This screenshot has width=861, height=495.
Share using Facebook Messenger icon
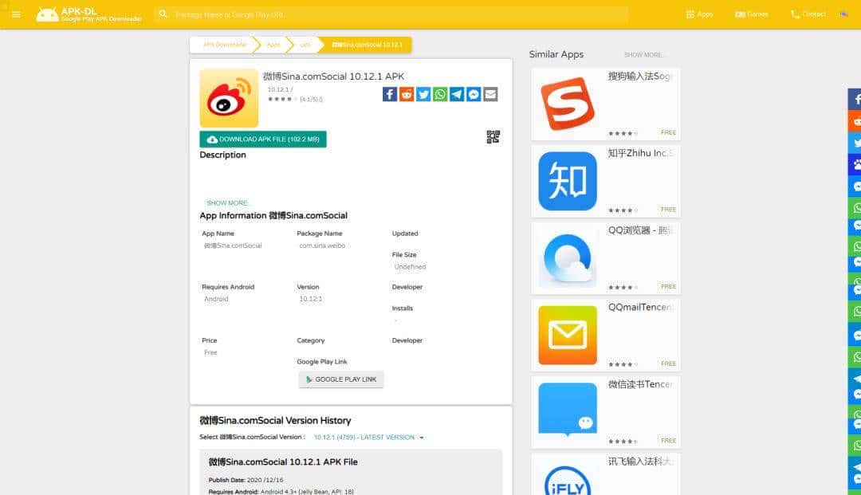(474, 93)
